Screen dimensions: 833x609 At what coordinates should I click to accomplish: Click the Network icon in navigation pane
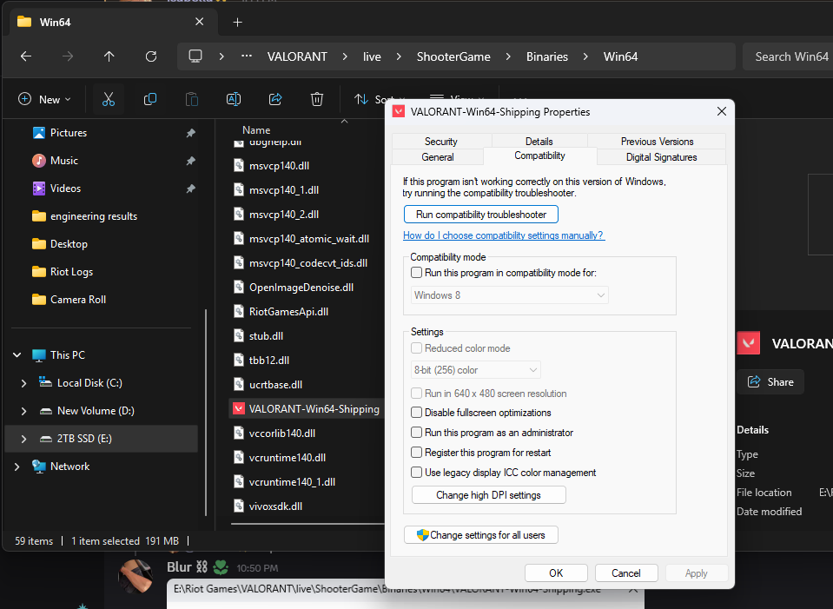39,466
